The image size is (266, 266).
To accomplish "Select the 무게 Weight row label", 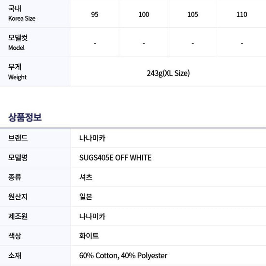I will tap(35, 72).
